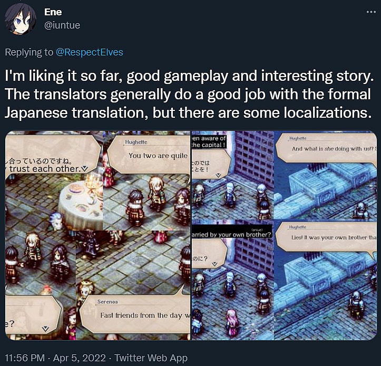Visit the @RespectElves profile link
381x366 pixels.
tap(90, 52)
